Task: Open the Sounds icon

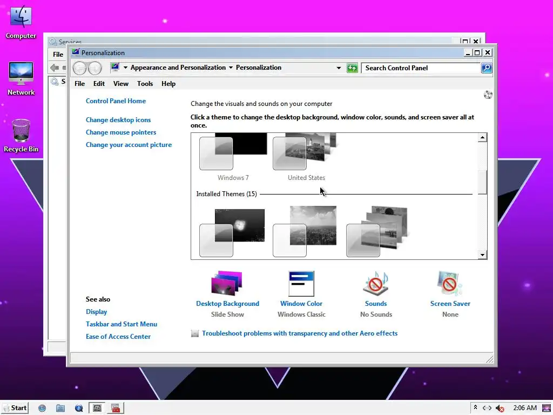Action: click(376, 283)
